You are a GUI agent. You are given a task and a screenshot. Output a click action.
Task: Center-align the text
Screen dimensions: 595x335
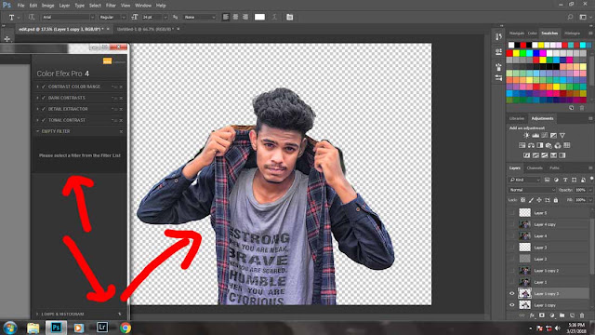[x=235, y=17]
